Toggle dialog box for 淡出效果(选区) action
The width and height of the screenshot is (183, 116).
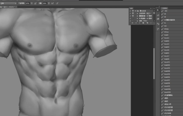[x=133, y=13]
